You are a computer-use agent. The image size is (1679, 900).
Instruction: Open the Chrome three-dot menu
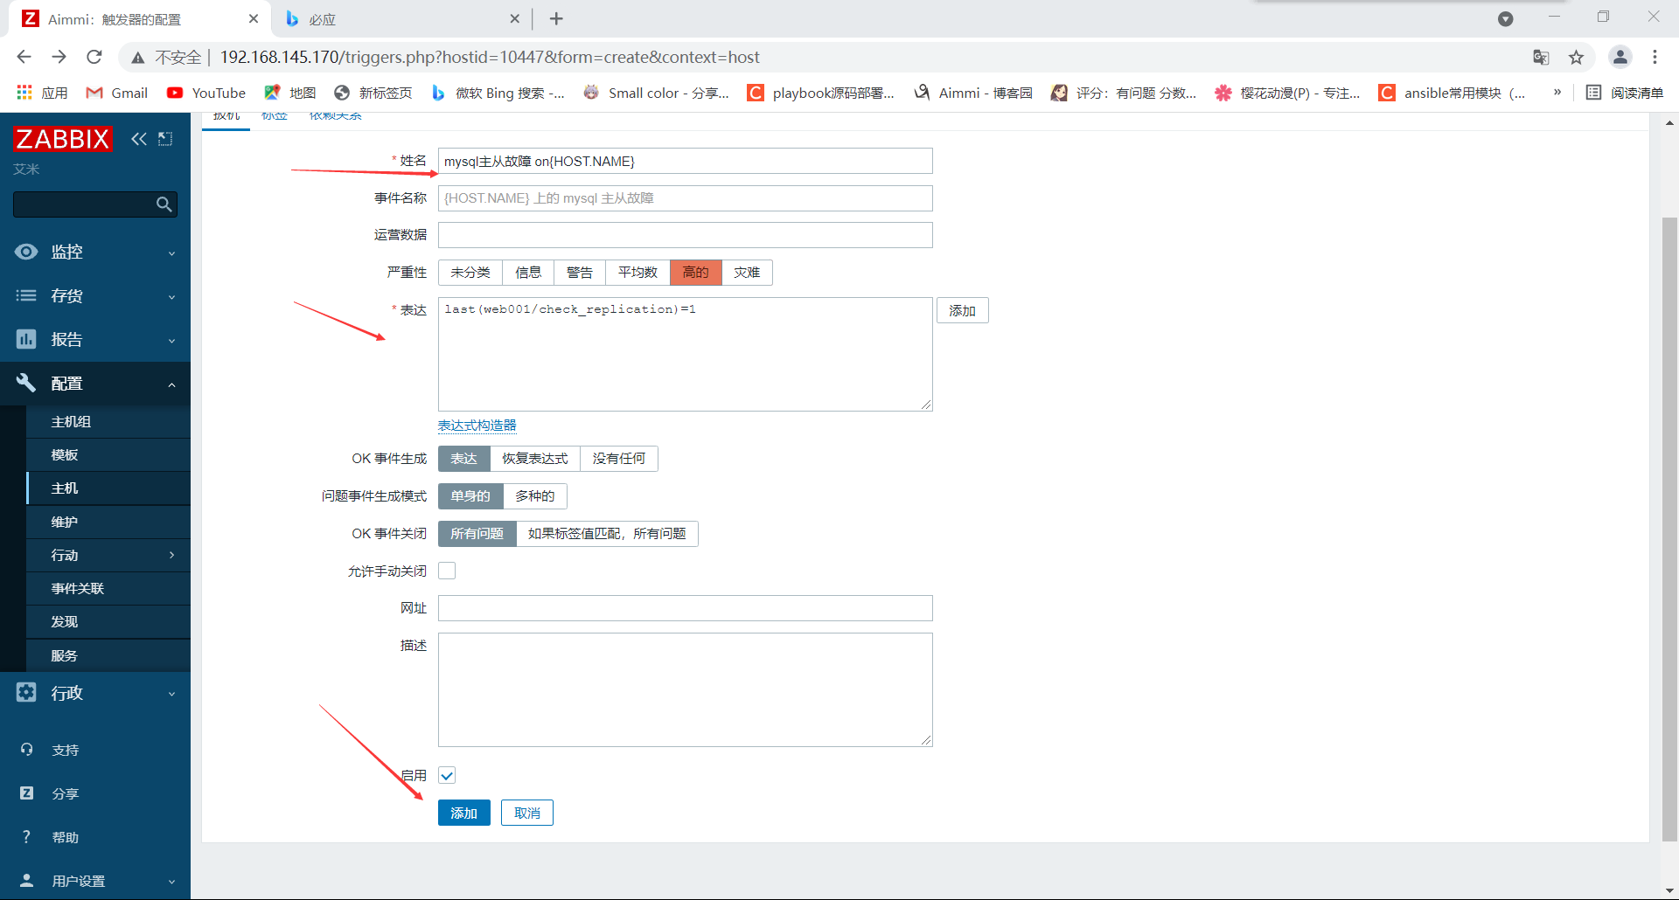(1655, 57)
